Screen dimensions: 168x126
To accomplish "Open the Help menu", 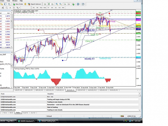I will pos(21,1).
